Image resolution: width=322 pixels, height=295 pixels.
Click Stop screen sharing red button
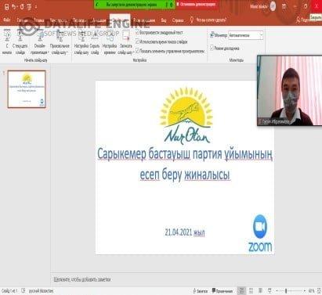(197, 5)
